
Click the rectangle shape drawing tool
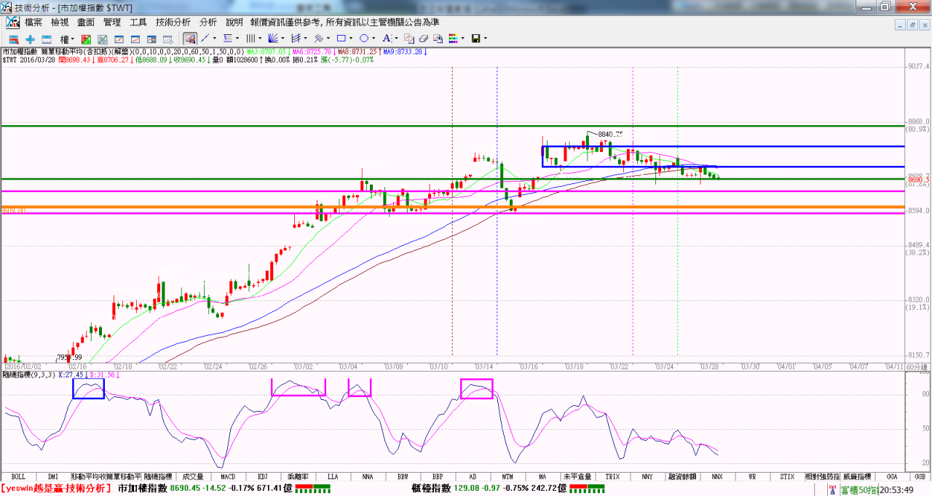point(340,39)
